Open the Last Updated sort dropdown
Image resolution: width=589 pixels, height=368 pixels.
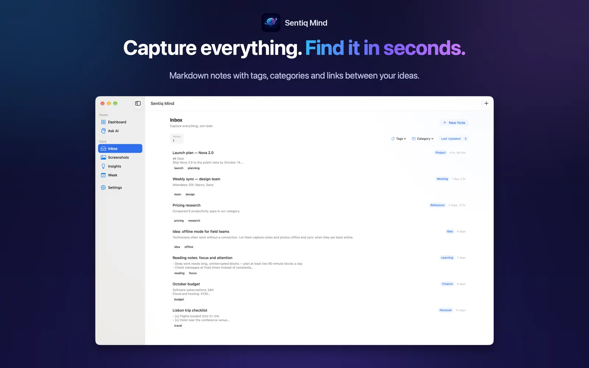tap(454, 139)
